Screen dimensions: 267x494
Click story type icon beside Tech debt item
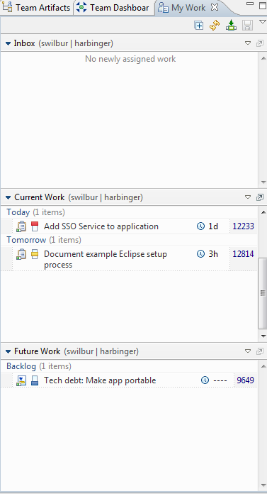[21, 380]
